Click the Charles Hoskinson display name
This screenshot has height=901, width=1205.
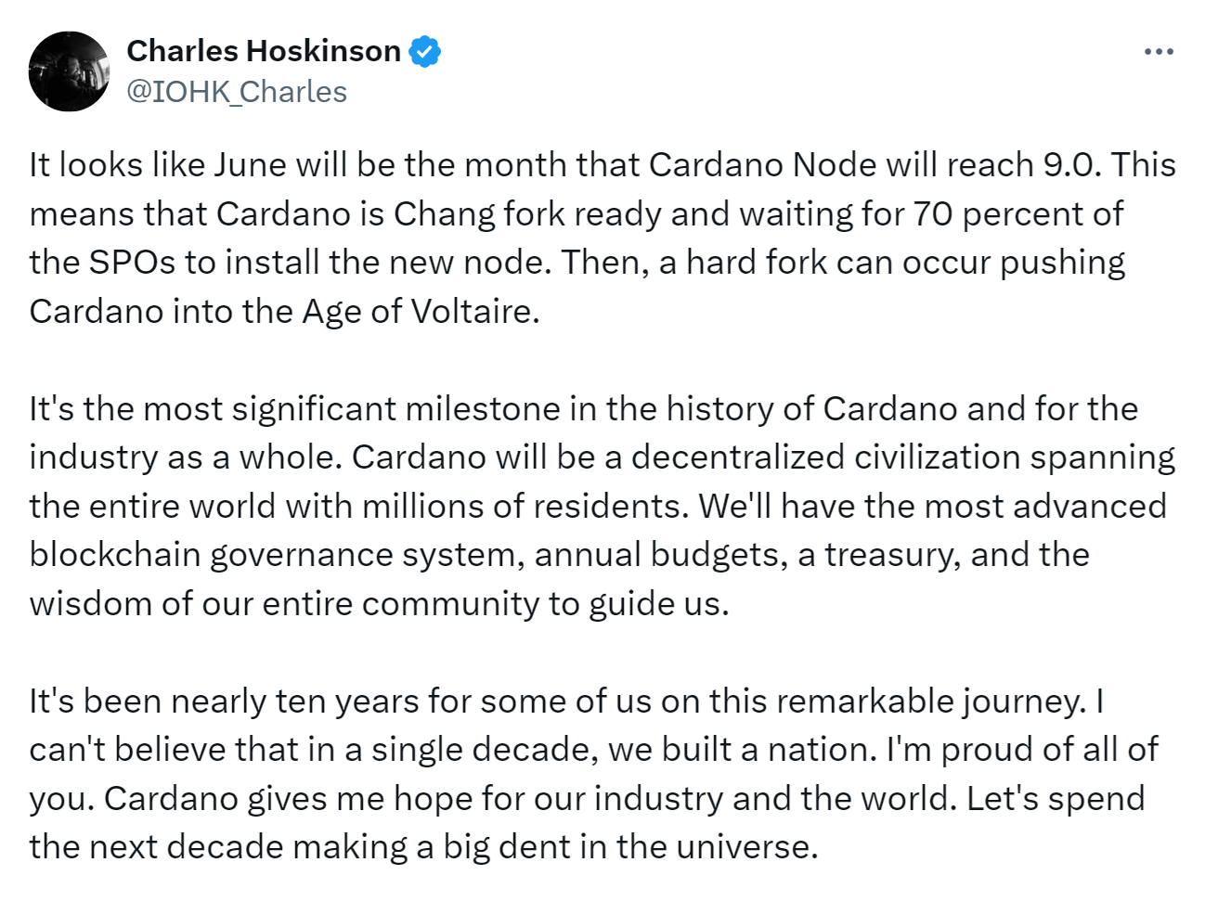(x=264, y=51)
